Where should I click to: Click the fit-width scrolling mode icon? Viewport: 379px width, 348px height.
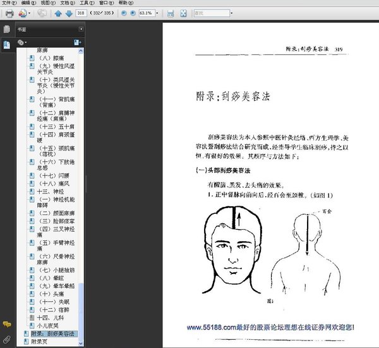coord(171,13)
